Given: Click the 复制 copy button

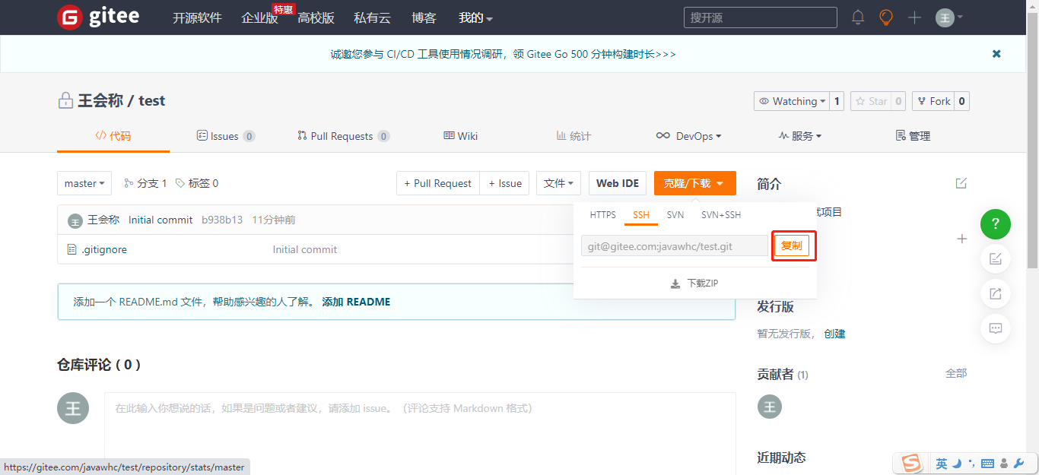Looking at the screenshot, I should tap(792, 245).
